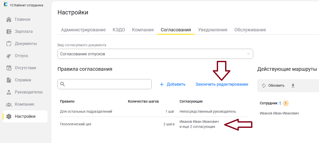The width and height of the screenshot is (319, 143).
Task: Open Отсутствия via the calendar-clock icon
Action: point(9,68)
